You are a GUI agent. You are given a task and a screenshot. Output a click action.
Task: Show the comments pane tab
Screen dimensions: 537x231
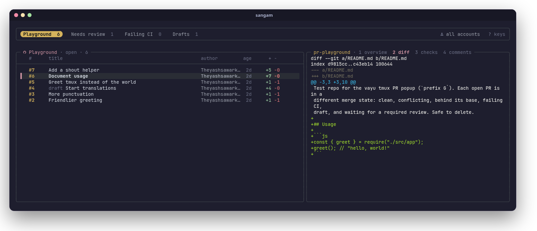pos(457,52)
